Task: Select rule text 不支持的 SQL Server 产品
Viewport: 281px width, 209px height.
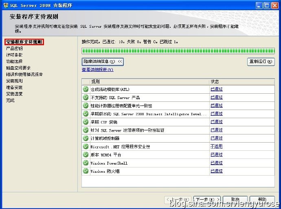Action: [115, 97]
